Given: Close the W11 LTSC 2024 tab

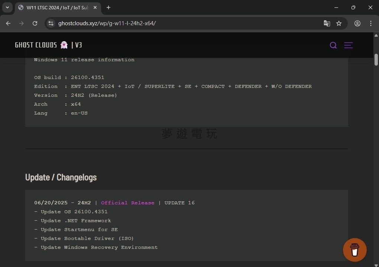Looking at the screenshot, I should pos(95,7).
